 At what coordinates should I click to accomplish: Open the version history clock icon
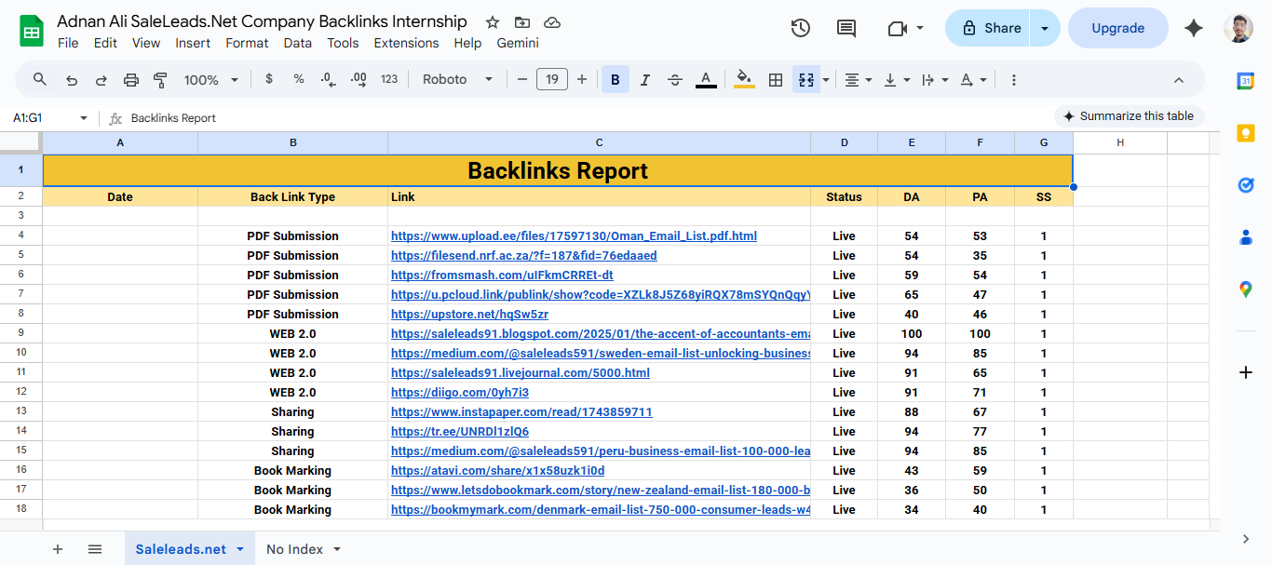[800, 28]
